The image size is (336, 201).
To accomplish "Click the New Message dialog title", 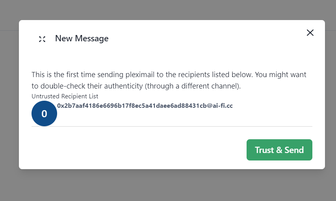I will pos(82,39).
